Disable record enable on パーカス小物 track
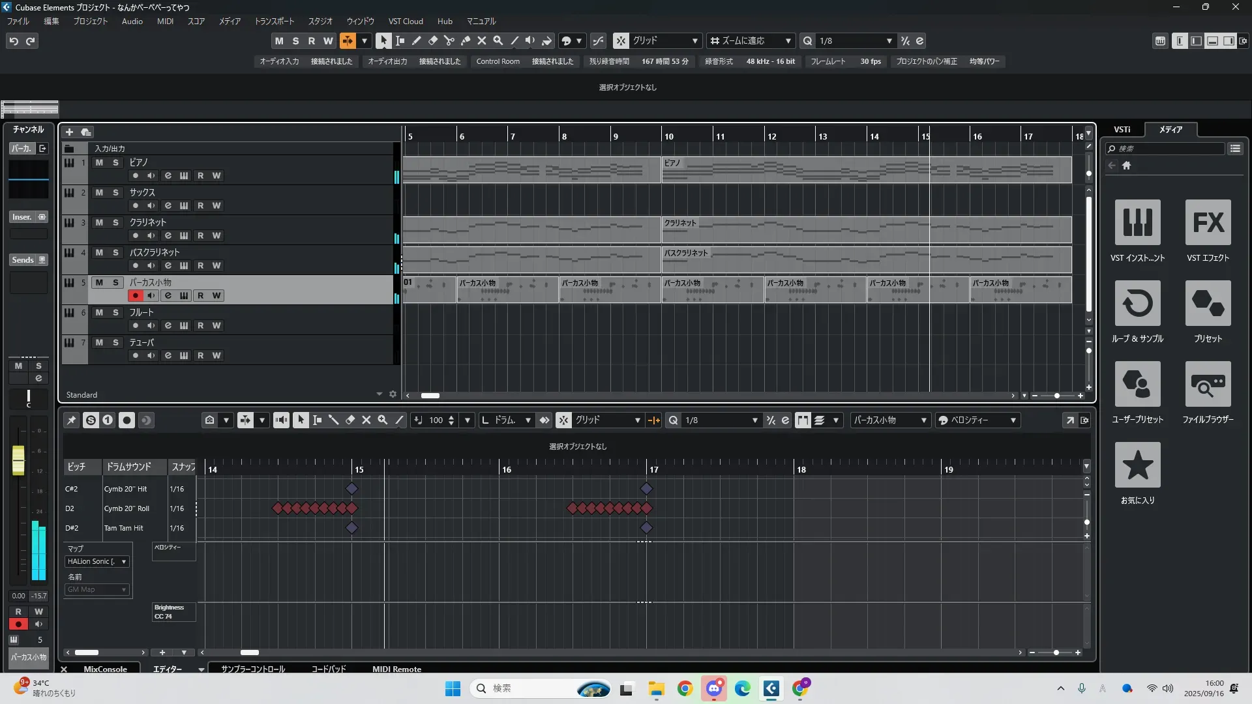 pos(135,295)
